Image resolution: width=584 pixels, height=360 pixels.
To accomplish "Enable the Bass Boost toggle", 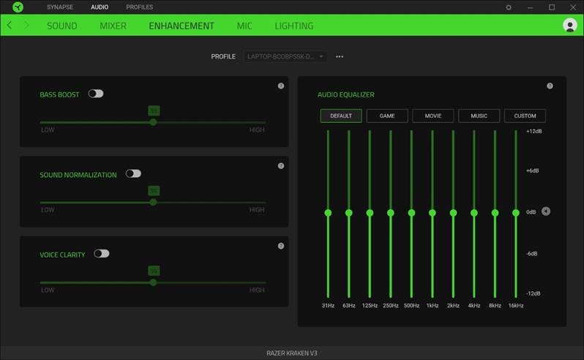I will [96, 94].
